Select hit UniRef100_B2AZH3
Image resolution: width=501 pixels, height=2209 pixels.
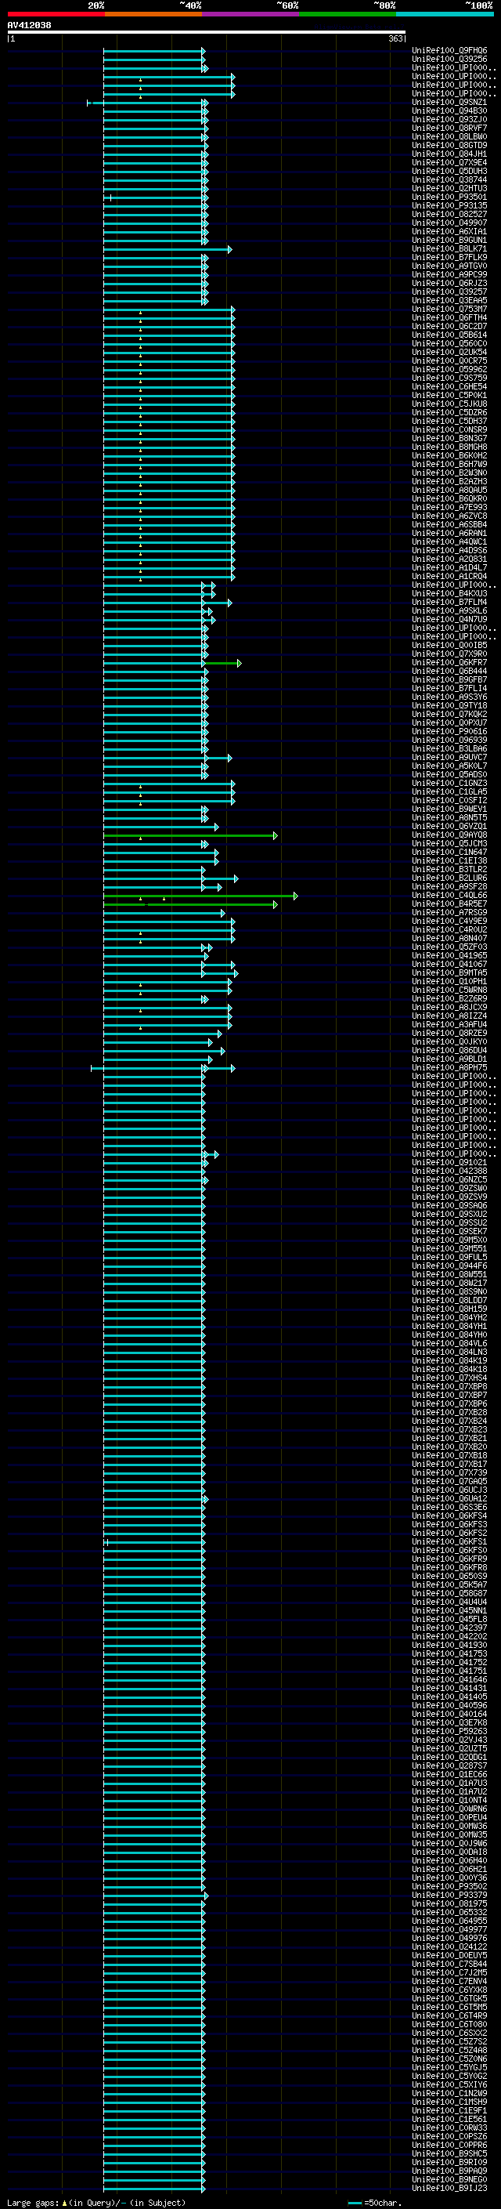449,481
